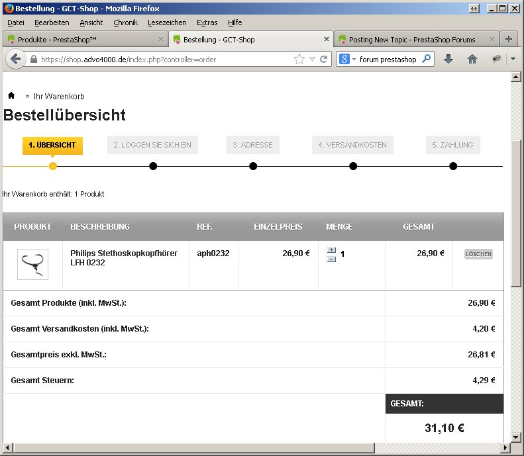This screenshot has height=456, width=524.
Task: Click the yellow progress dot for Übersicht
Action: (x=53, y=166)
